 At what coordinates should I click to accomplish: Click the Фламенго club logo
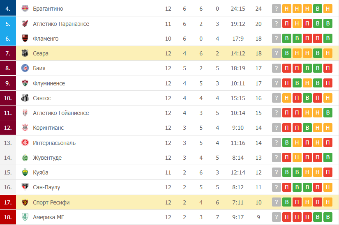click(25, 39)
